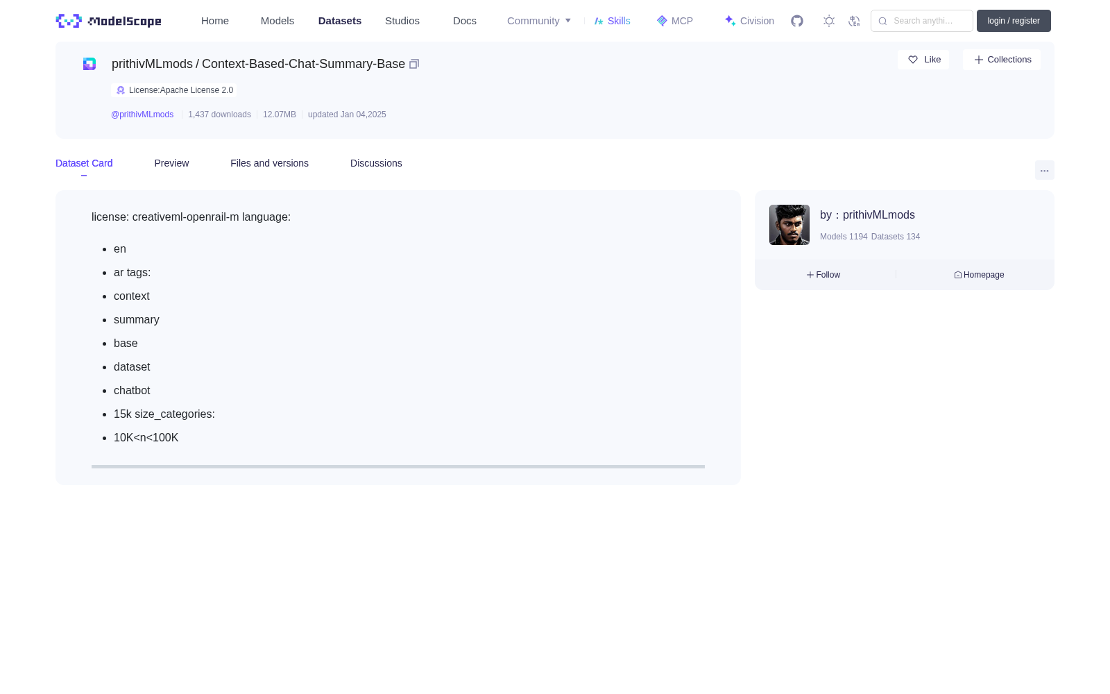Open Docs in top navigation
This screenshot has height=694, width=1110.
tap(465, 21)
